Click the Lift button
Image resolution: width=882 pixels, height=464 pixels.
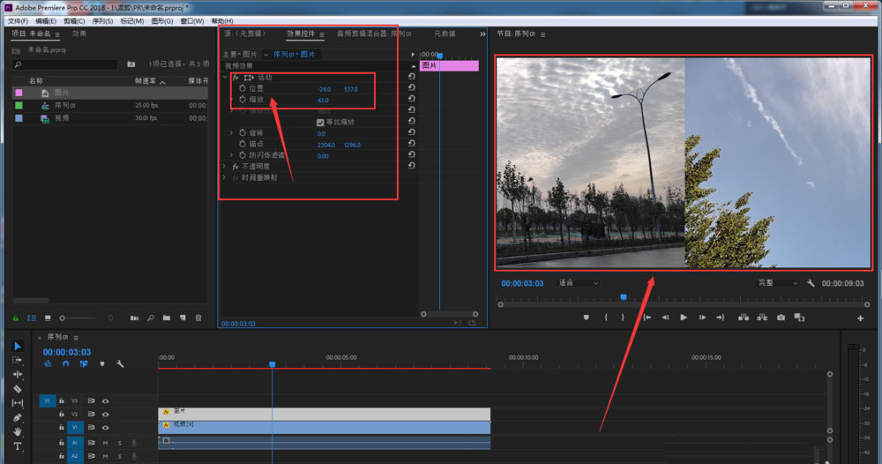743,318
